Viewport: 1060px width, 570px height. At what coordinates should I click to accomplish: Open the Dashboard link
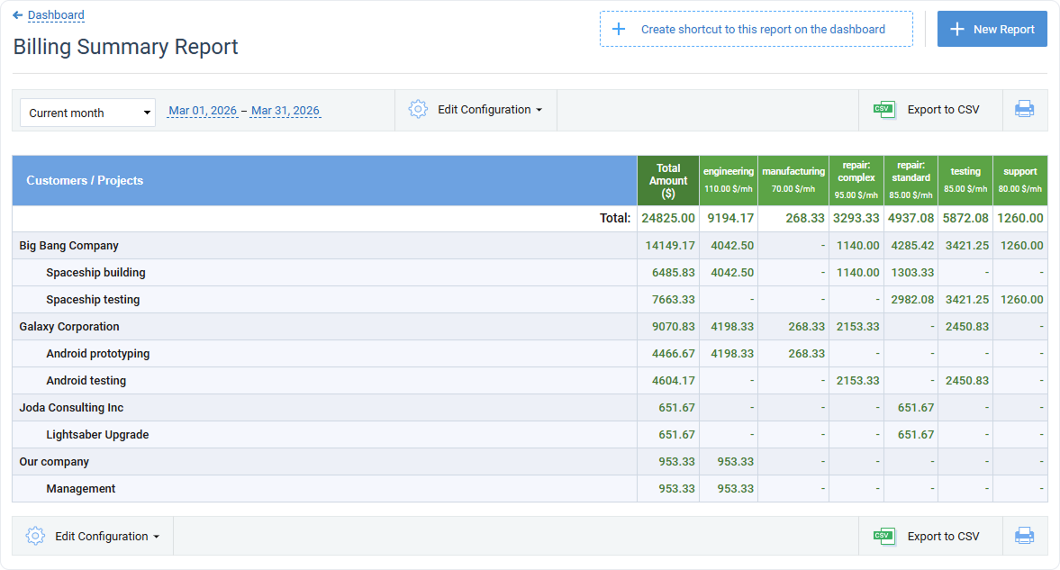[x=55, y=14]
